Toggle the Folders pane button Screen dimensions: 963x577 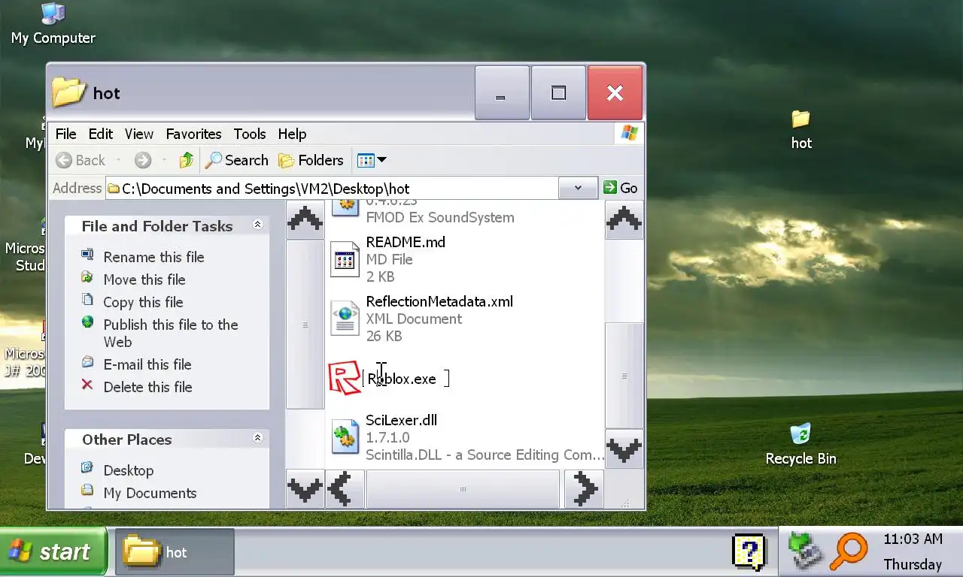tap(311, 160)
